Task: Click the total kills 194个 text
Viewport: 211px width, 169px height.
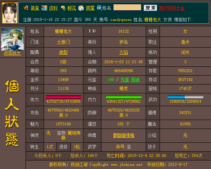Action: (x=93, y=156)
